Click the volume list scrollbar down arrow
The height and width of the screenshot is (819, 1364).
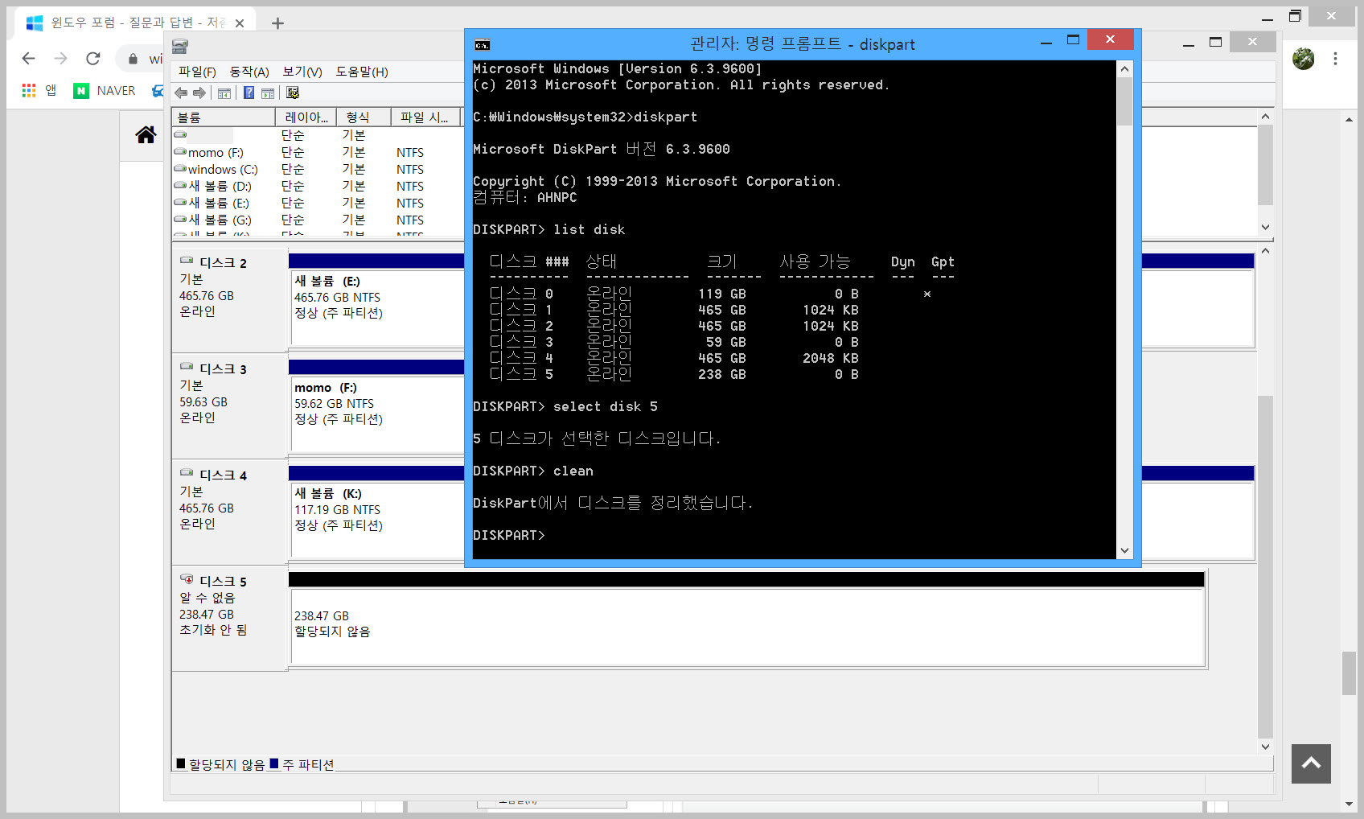1265,227
